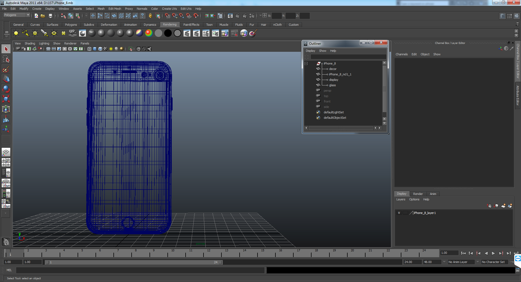Open the IPR render shelf icon
This screenshot has height=282, width=521.
(196, 33)
